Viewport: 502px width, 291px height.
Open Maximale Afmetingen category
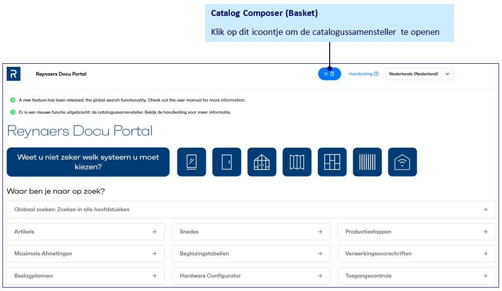[85, 254]
